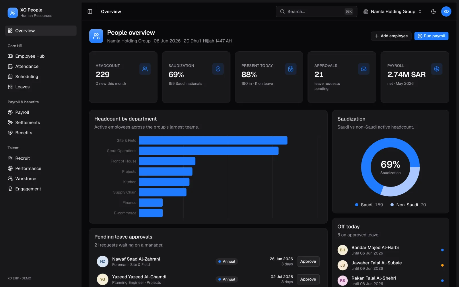Click the Saudization card shield icon

click(218, 69)
